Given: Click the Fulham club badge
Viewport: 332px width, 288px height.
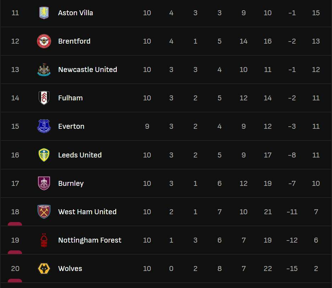Looking at the screenshot, I should point(44,98).
